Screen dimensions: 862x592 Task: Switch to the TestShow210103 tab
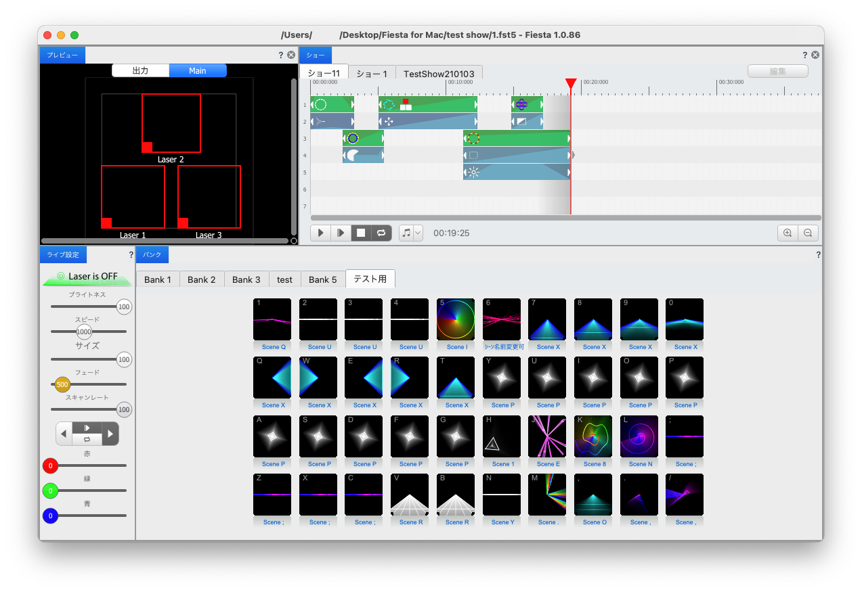pos(439,73)
